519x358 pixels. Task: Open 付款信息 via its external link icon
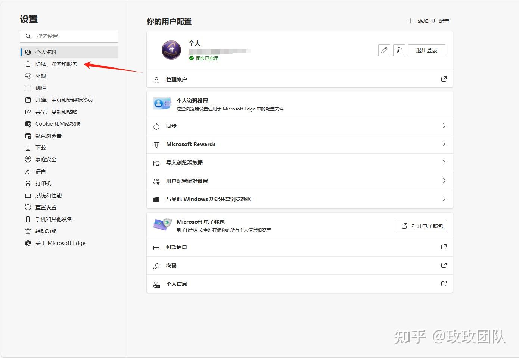pos(444,247)
